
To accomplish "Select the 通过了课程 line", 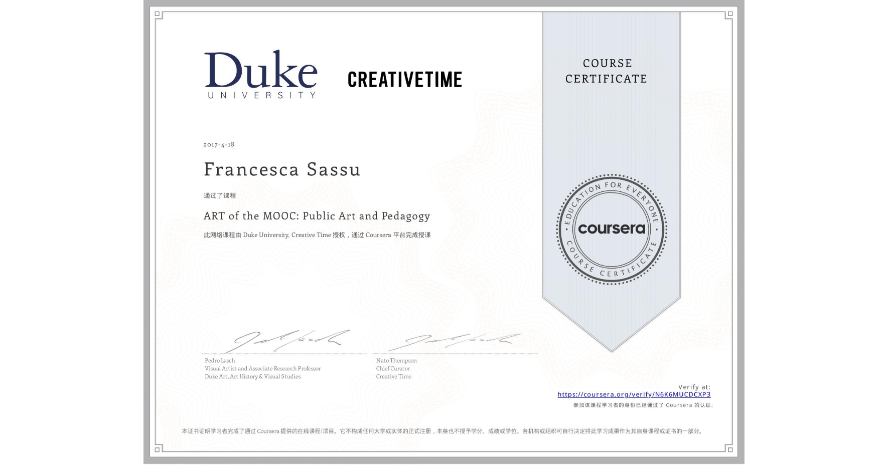I will click(220, 195).
